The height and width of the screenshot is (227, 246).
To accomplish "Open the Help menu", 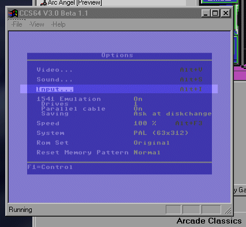I will point(58,24).
